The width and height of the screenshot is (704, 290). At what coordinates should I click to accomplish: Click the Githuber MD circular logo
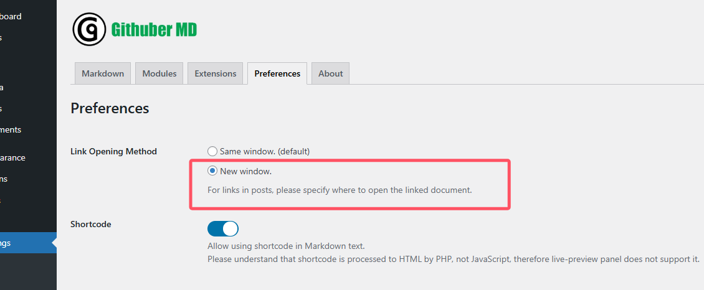click(89, 29)
